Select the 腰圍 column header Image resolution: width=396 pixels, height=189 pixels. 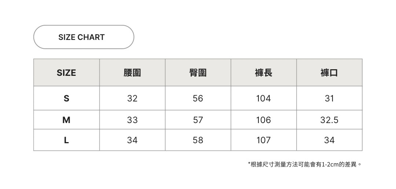coord(132,73)
